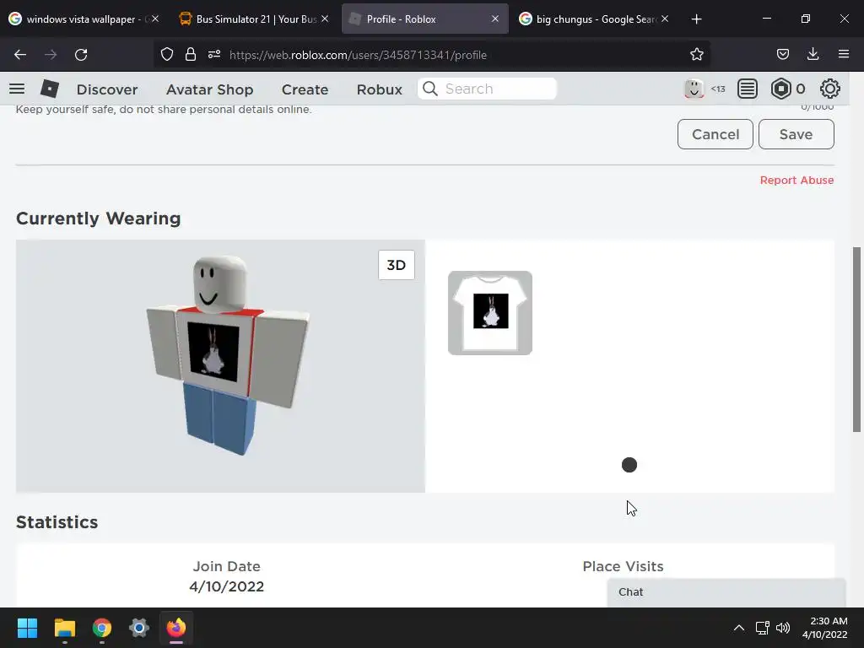This screenshot has height=648, width=864.
Task: Go to Create section
Action: [x=305, y=89]
